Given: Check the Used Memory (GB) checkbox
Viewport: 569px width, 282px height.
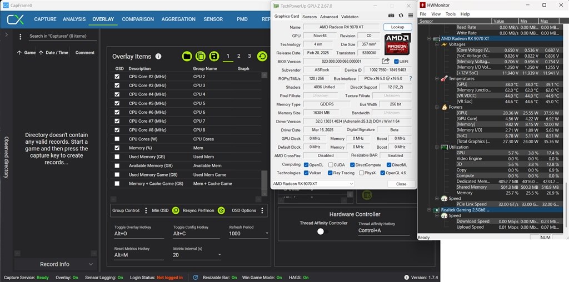Looking at the screenshot, I should (x=117, y=157).
